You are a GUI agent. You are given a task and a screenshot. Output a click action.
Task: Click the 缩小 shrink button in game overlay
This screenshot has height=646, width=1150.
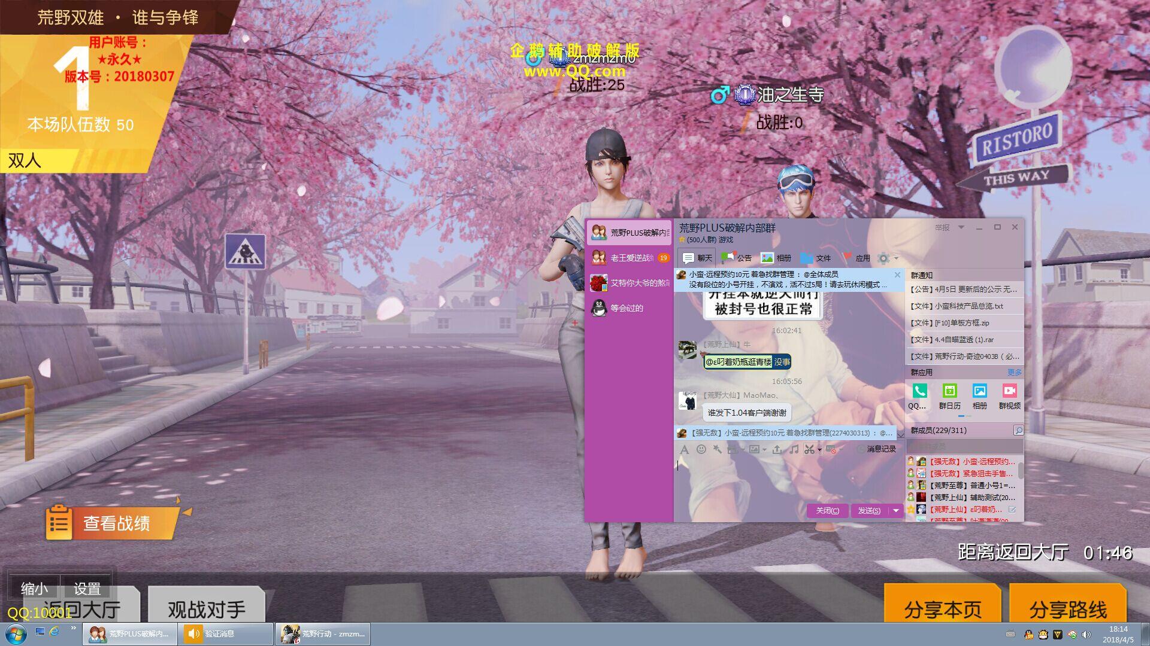point(34,589)
